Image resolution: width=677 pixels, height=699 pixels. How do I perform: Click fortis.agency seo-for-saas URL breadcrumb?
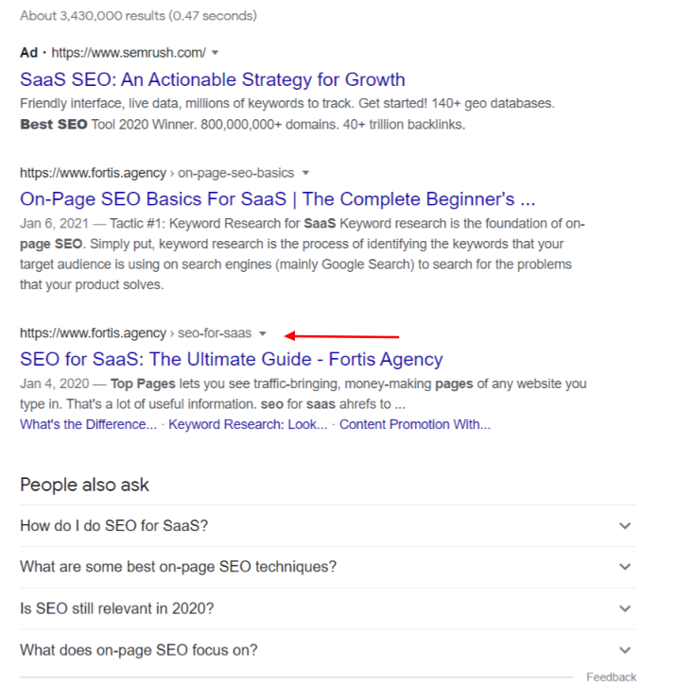click(x=135, y=333)
